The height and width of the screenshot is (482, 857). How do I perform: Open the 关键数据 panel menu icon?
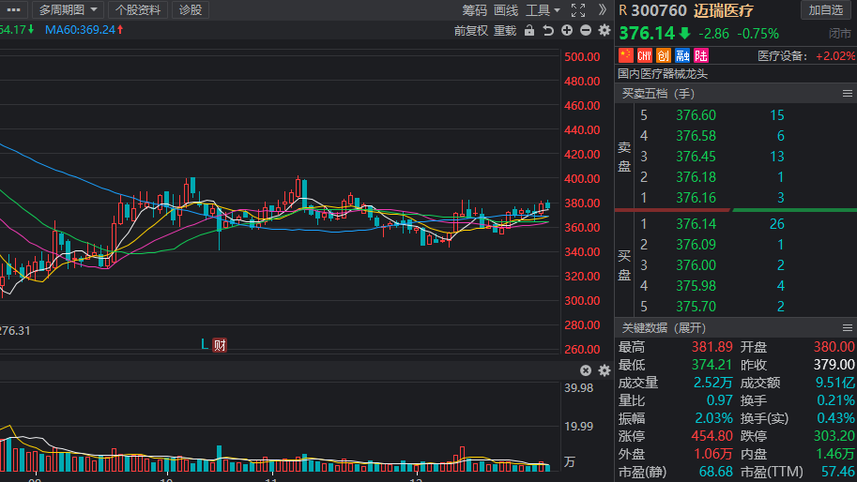point(848,328)
